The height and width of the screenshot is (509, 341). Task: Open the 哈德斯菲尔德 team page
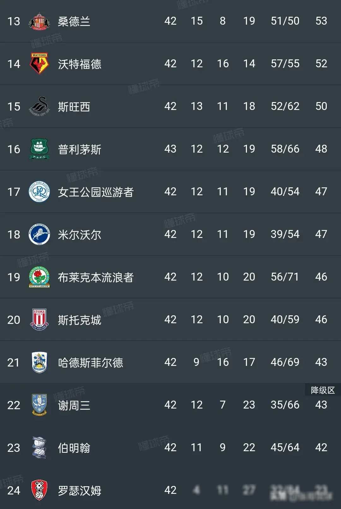pyautogui.click(x=91, y=362)
